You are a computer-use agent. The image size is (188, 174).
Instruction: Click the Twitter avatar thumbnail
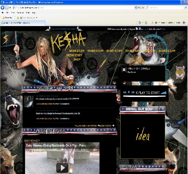point(29,101)
